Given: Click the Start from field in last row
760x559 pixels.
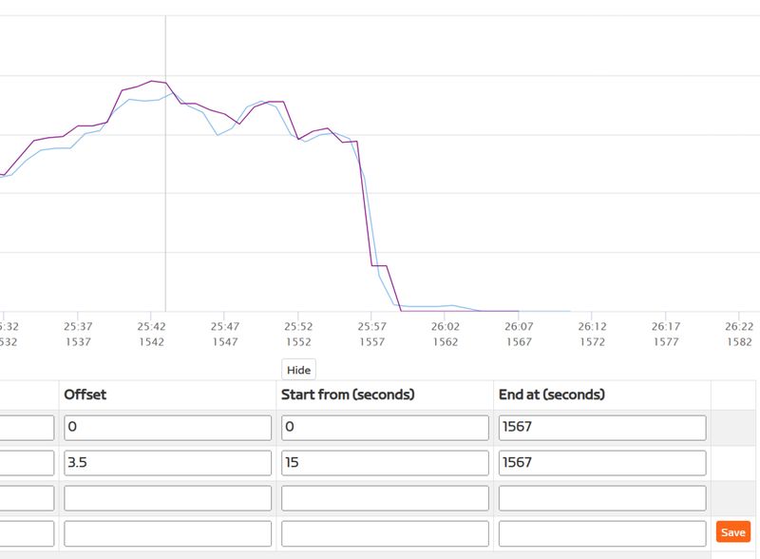Looking at the screenshot, I should point(385,533).
